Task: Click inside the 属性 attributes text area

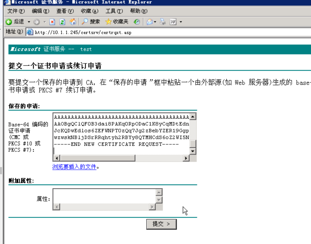Action: (x=105, y=196)
